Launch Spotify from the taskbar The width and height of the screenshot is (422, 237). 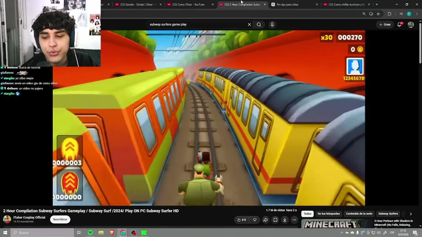[x=90, y=233]
